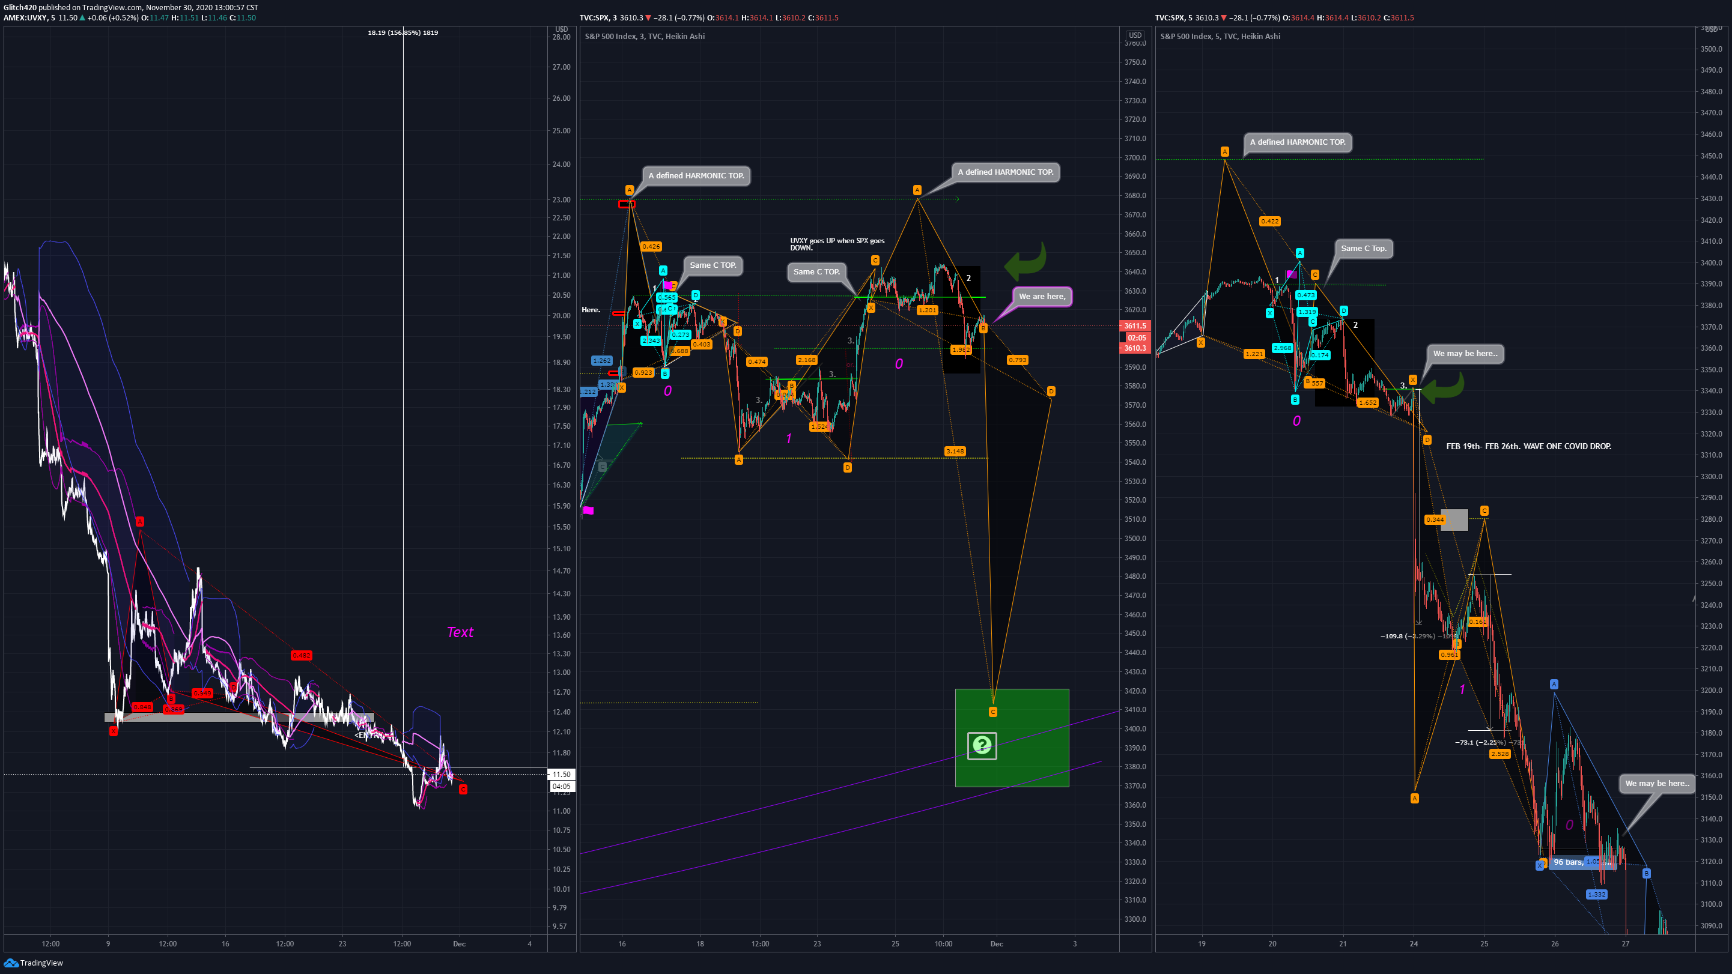Viewport: 1732px width, 974px height.
Task: Click 'S&P 500 Index, 5, TVC, Heikin Ashi' title
Action: click(1220, 36)
